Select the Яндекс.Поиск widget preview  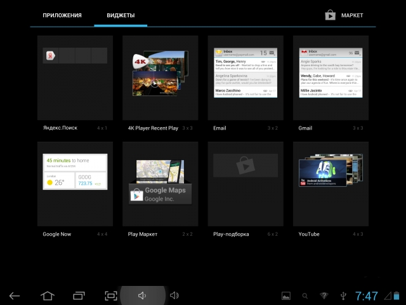[x=75, y=78]
